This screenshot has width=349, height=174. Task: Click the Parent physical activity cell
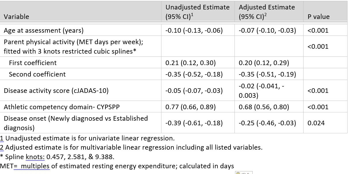click(x=73, y=46)
